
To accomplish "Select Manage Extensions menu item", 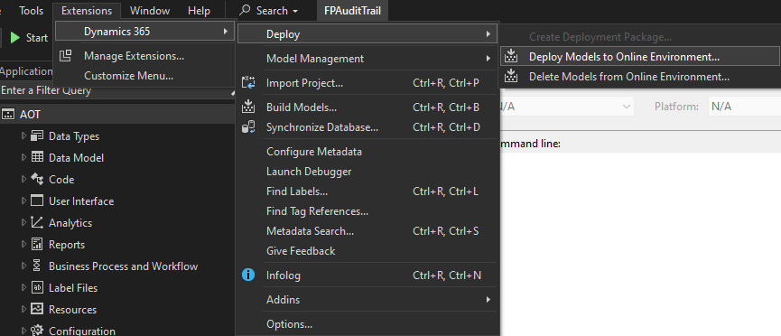I will 144,56.
